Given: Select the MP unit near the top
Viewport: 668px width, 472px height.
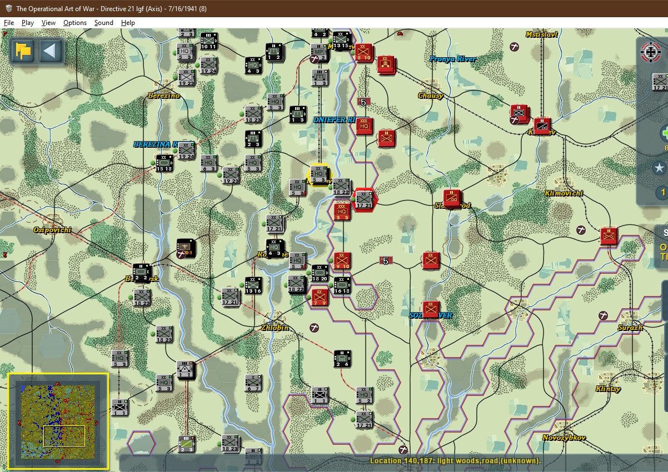Looking at the screenshot, I should [x=319, y=52].
